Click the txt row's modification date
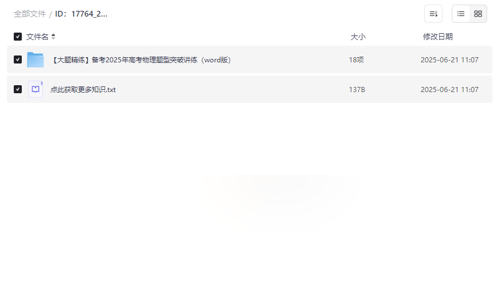501x294 pixels. pyautogui.click(x=449, y=90)
